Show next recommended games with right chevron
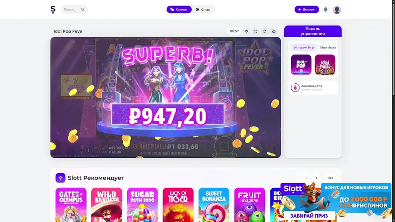The image size is (395, 222). (316, 178)
